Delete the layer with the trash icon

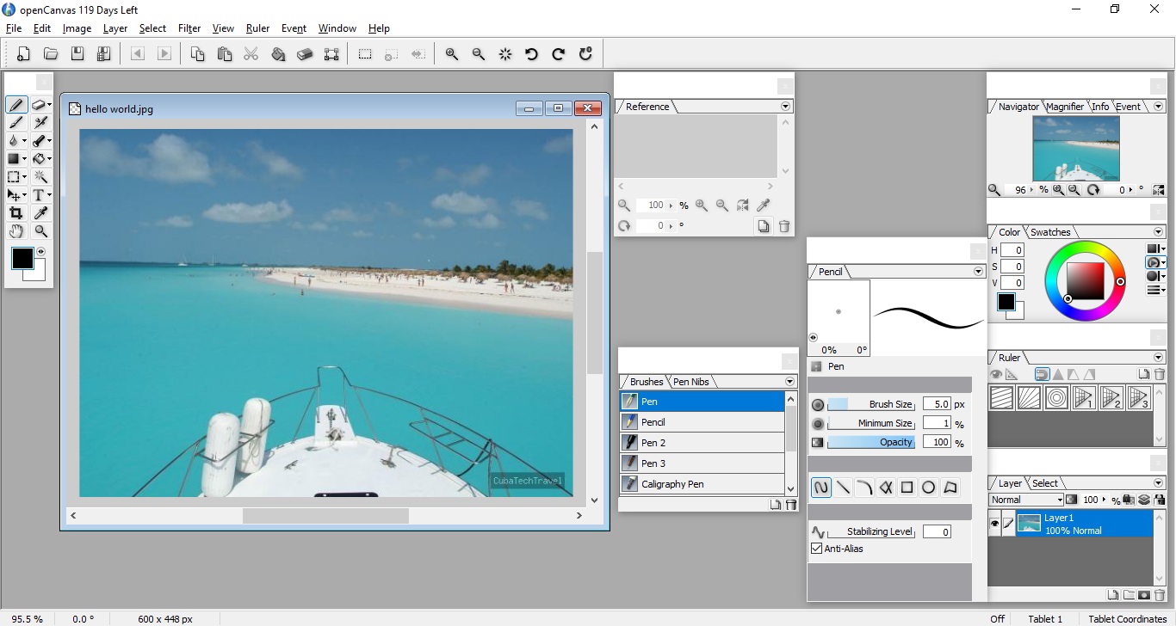click(x=1159, y=595)
